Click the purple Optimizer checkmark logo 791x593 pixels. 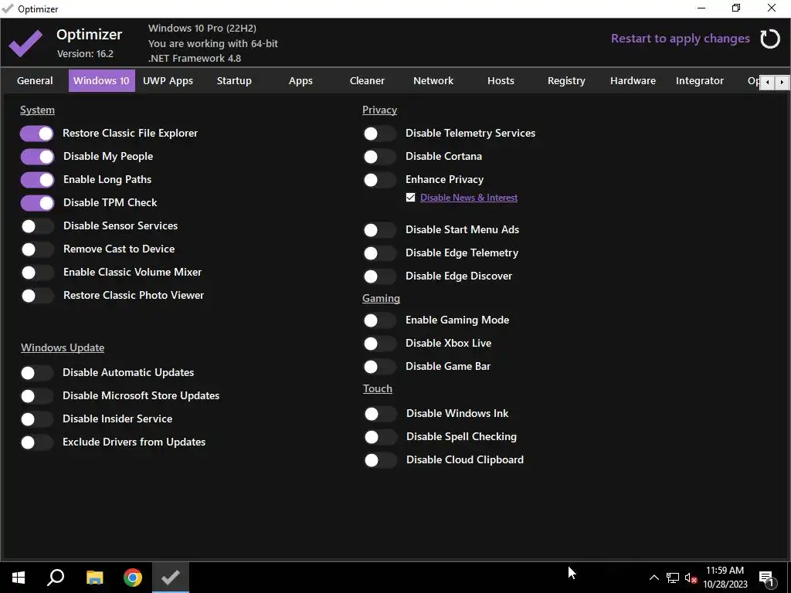tap(25, 43)
